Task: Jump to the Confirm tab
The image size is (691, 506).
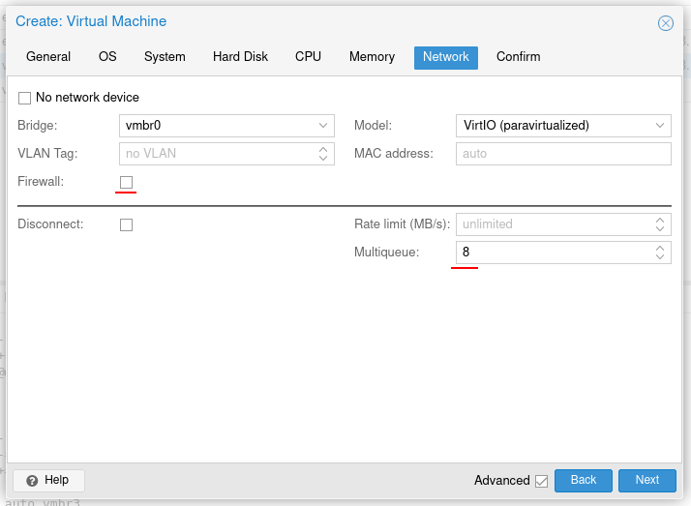Action: click(x=519, y=57)
